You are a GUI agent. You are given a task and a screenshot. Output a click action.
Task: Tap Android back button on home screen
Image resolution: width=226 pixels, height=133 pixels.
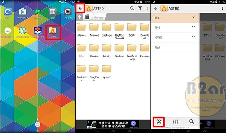tap(21, 131)
